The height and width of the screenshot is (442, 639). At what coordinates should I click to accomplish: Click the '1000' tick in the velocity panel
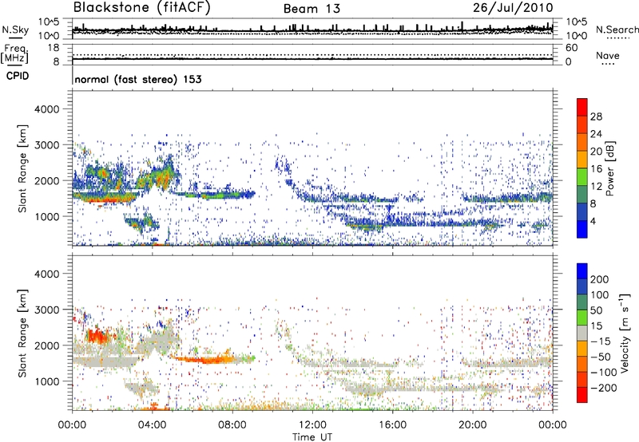point(47,381)
